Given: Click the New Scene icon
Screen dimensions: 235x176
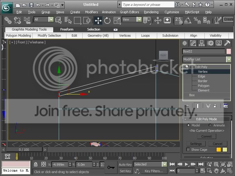Looking at the screenshot, I should 18,5.
